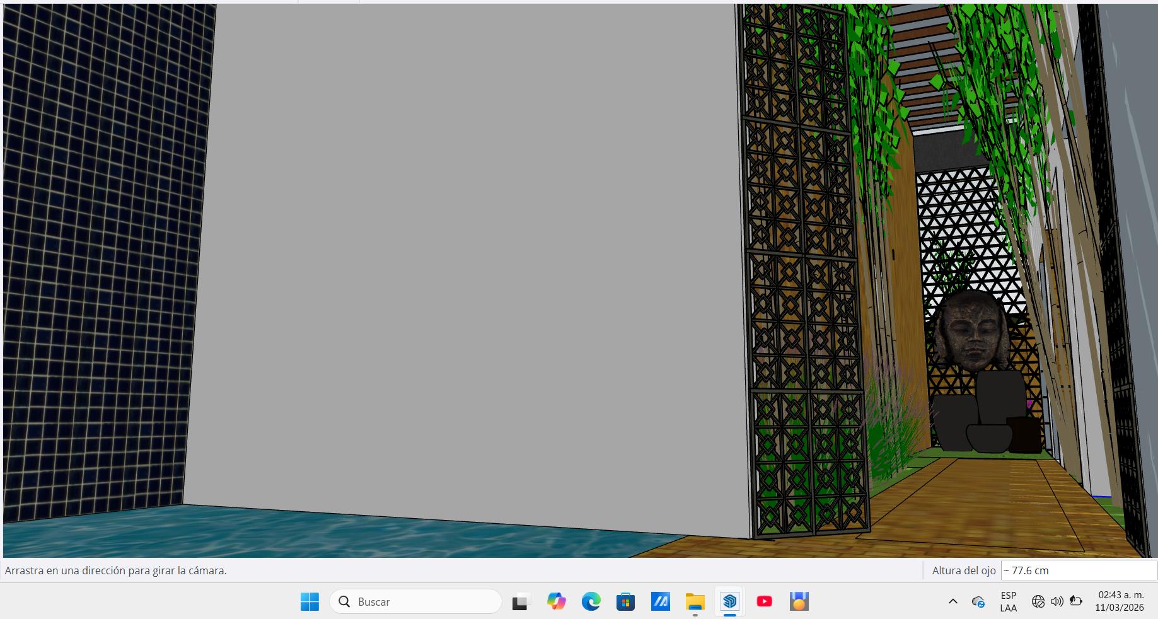Screen dimensions: 1158x619
Task: Click the Altura del ojo value field
Action: click(x=1078, y=570)
